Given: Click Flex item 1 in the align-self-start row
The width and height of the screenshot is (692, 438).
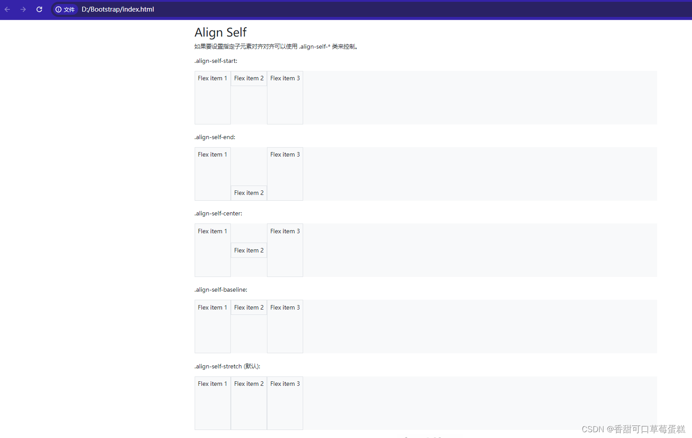Looking at the screenshot, I should pos(212,78).
